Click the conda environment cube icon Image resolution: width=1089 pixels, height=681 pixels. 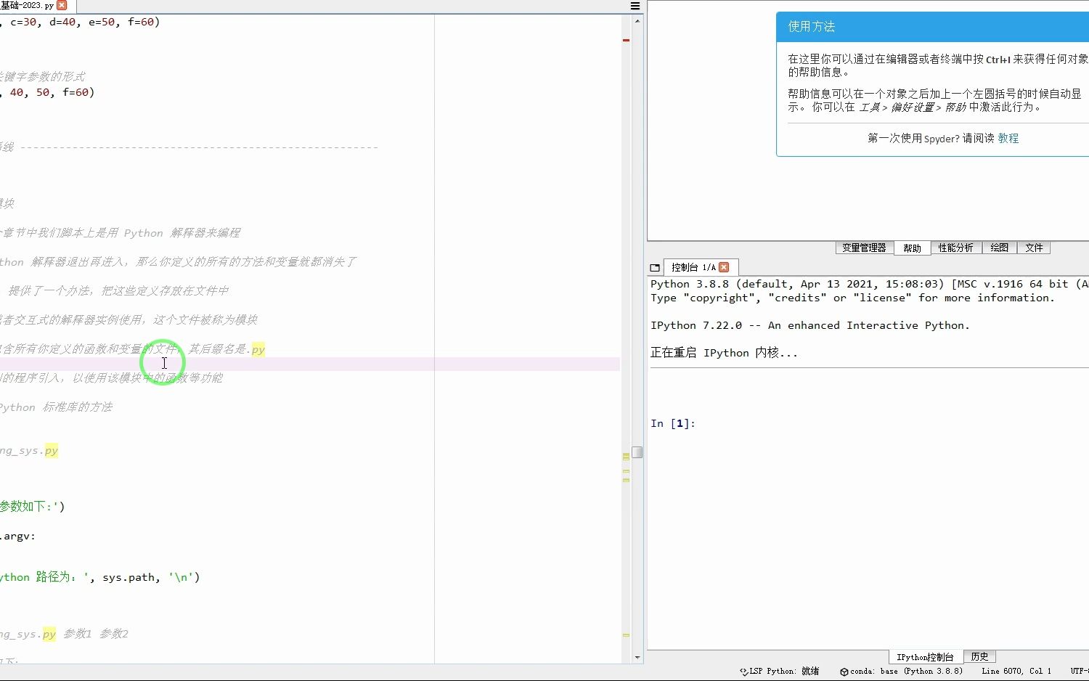click(x=844, y=672)
